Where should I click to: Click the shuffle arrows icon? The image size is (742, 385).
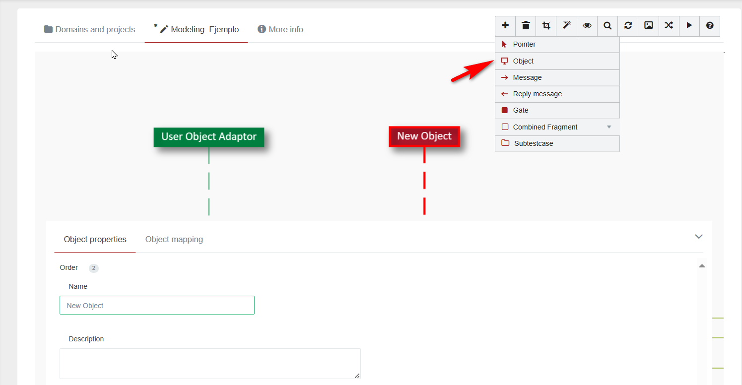coord(669,26)
